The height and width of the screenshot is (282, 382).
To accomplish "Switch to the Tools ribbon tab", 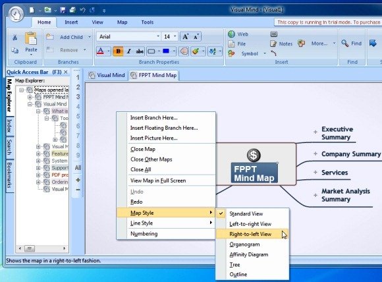I will tap(148, 22).
